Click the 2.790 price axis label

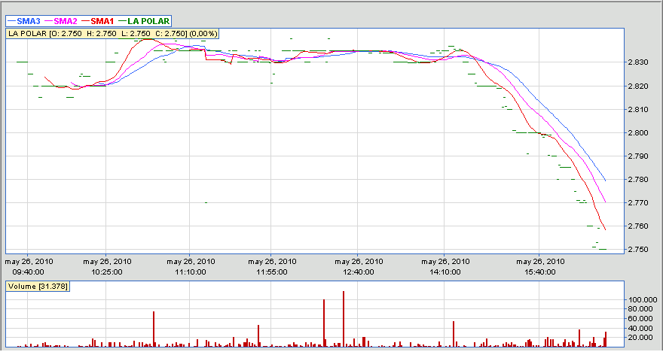(640, 156)
